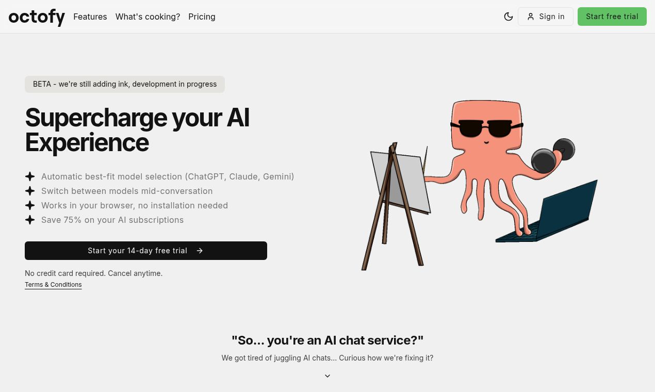Click the plus icon beside mid-conversation switching
Viewport: 655px width, 392px height.
30,191
